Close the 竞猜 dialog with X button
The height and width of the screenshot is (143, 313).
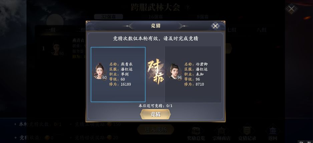tap(215, 26)
